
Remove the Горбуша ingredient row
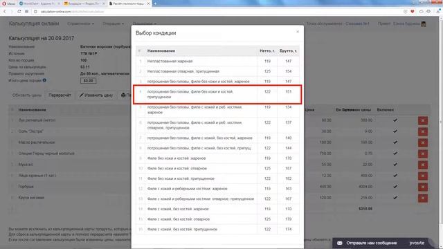(x=423, y=187)
